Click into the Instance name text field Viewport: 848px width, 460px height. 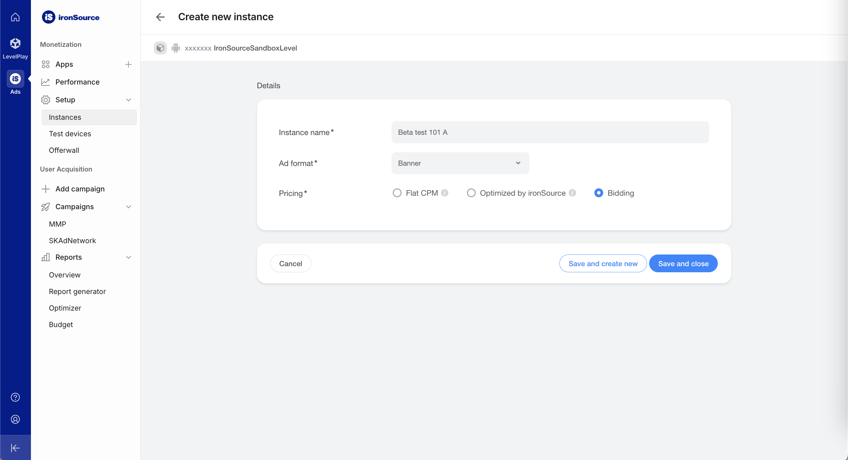(x=550, y=132)
